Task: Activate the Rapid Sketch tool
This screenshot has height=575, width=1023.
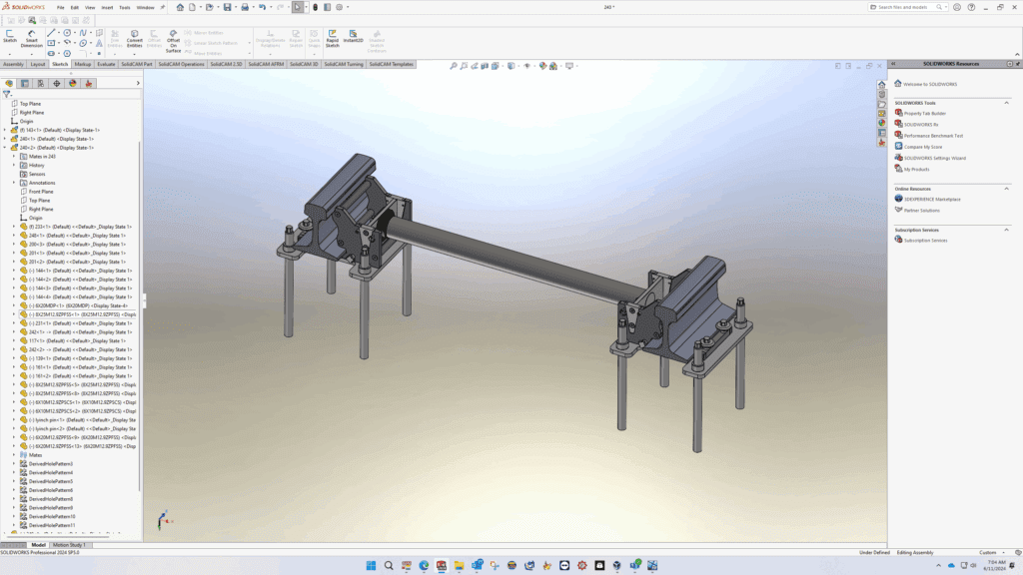Action: pyautogui.click(x=332, y=38)
